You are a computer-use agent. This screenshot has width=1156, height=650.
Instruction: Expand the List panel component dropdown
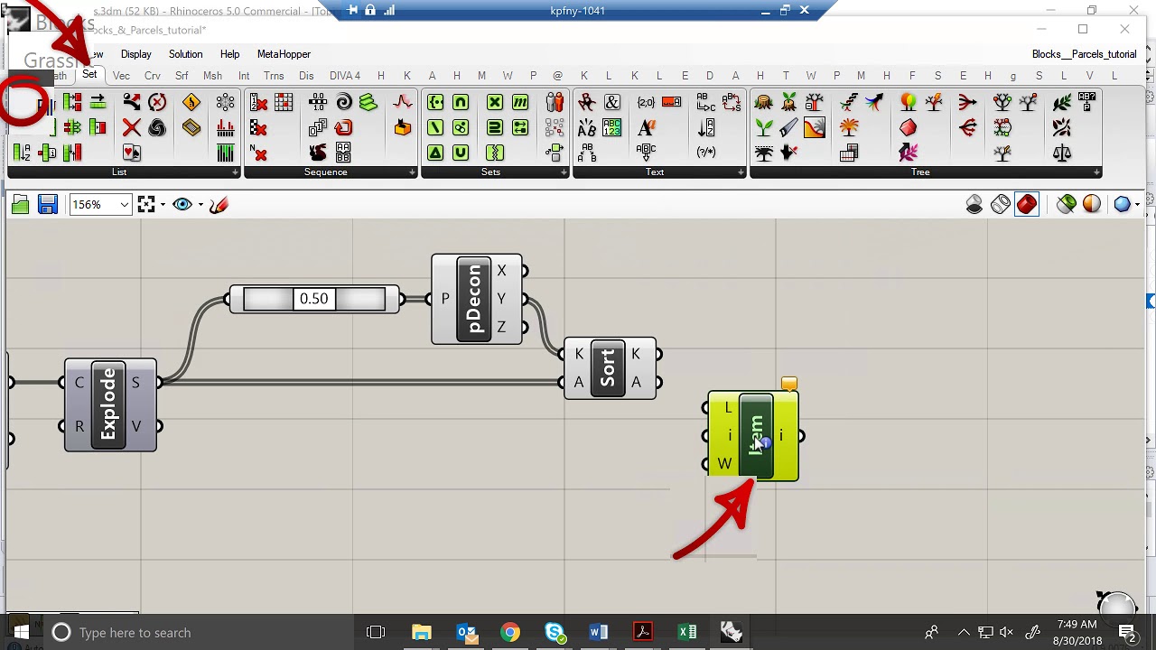[x=235, y=172]
